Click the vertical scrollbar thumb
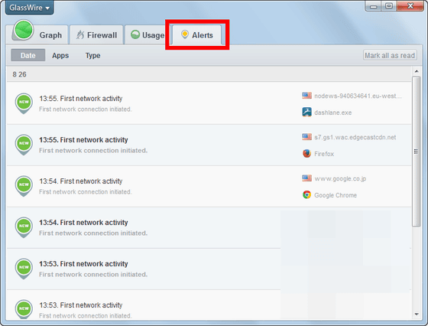 click(x=417, y=152)
